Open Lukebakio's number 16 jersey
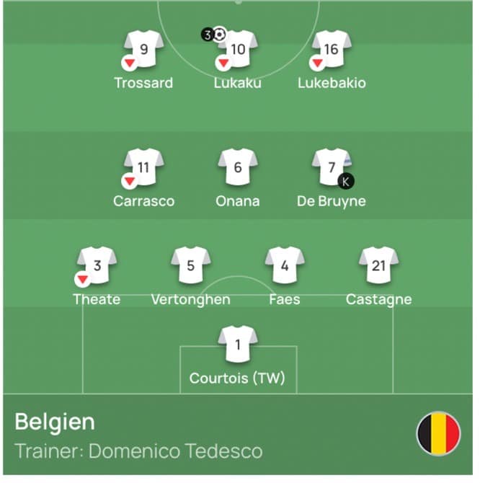Screen dimensions: 480x483 (332, 49)
